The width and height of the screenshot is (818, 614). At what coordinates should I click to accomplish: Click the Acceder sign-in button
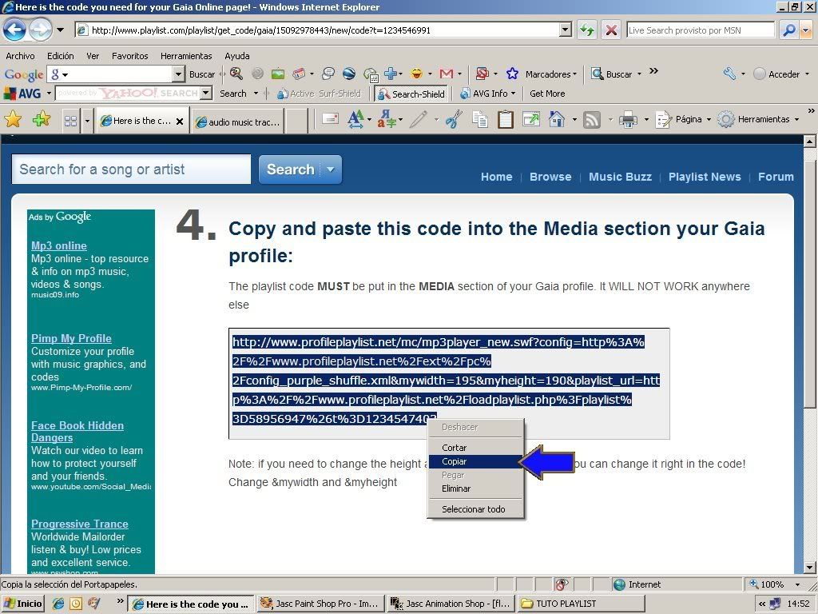[777, 74]
